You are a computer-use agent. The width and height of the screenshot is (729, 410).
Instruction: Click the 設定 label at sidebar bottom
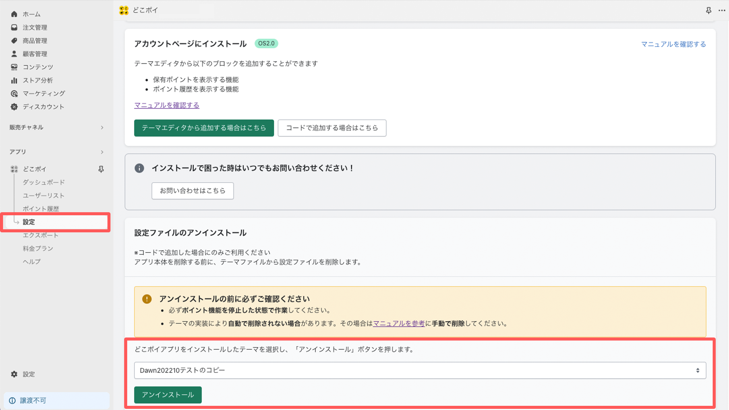point(29,374)
